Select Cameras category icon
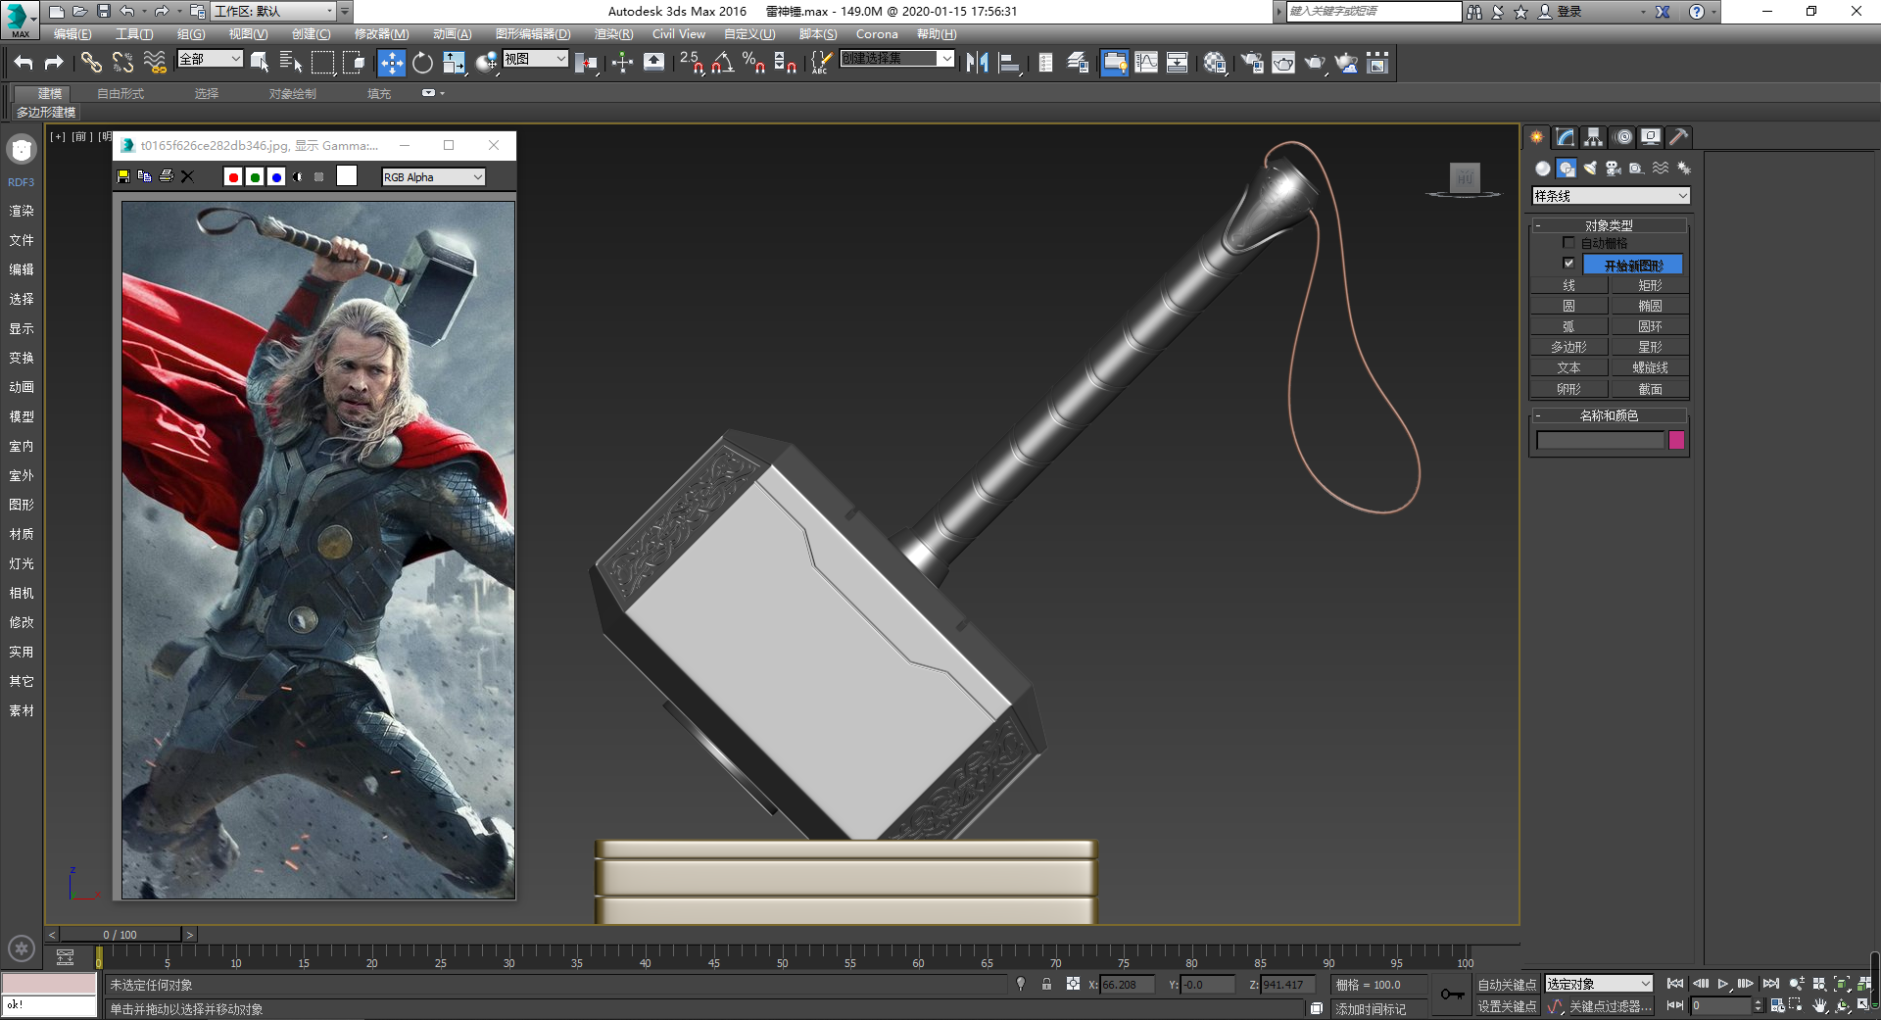This screenshot has width=1881, height=1020. pyautogui.click(x=1614, y=169)
